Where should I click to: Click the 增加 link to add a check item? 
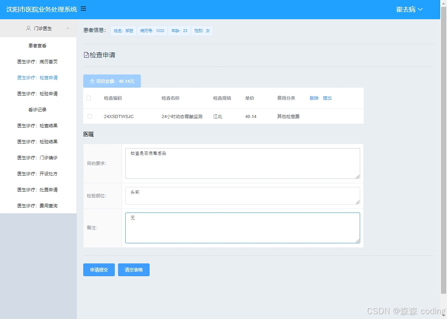click(x=327, y=98)
